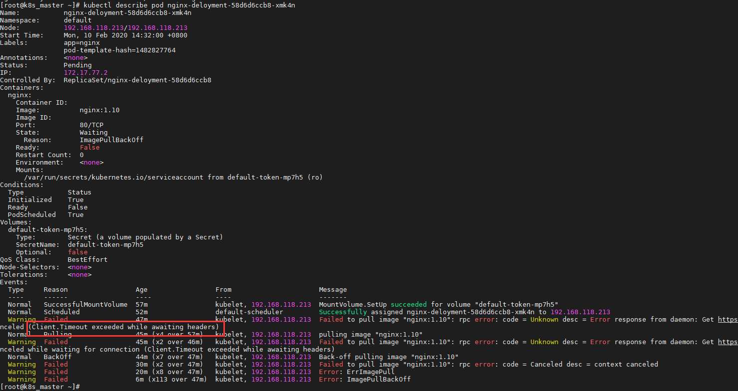Click the 'Containers:' section heading
The image size is (738, 391).
(x=22, y=87)
